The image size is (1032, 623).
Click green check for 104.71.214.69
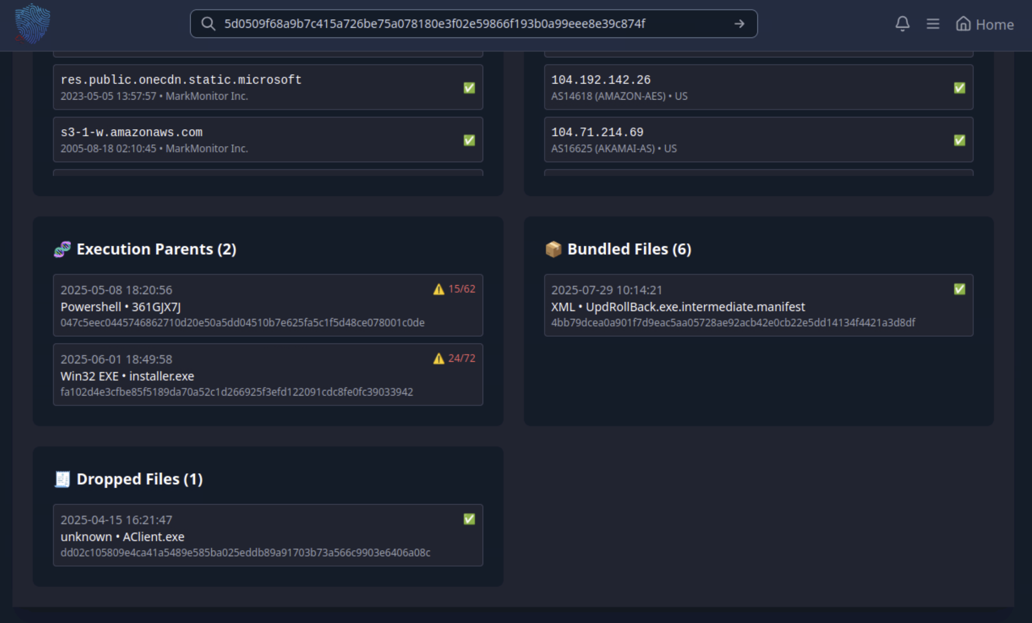point(959,140)
